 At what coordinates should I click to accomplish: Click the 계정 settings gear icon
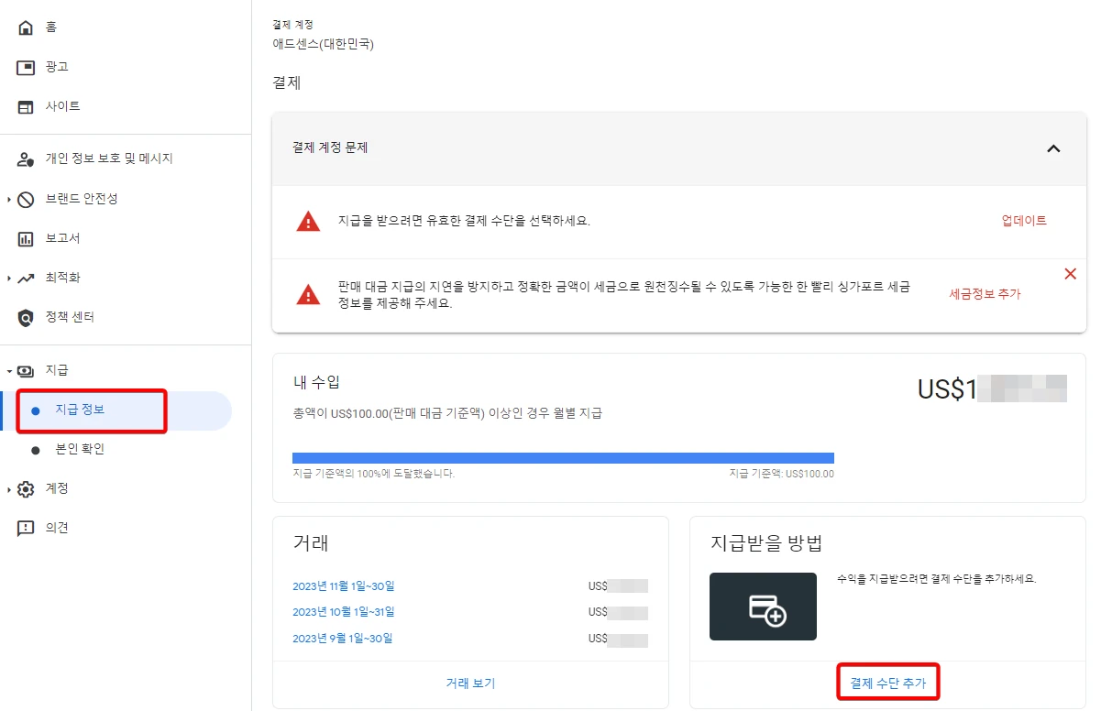[x=28, y=488]
